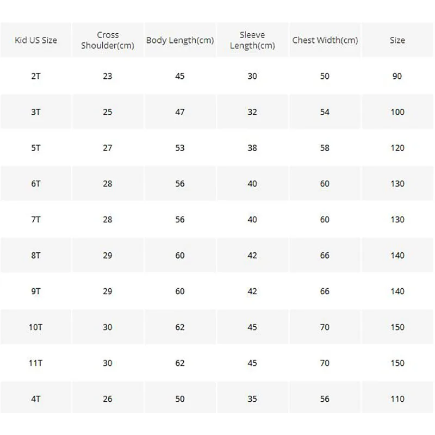
Task: Click the Body Length(cm) column header
Action: coord(180,40)
